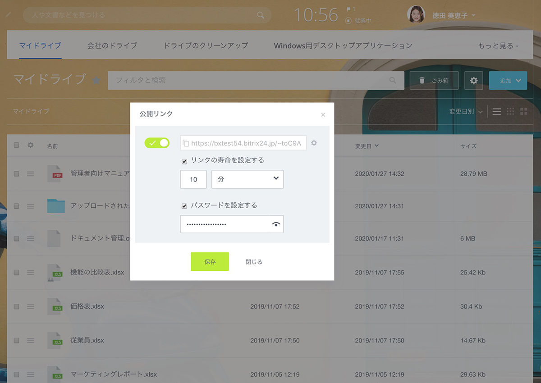Open ドライブのクリーンアップ tab

206,46
